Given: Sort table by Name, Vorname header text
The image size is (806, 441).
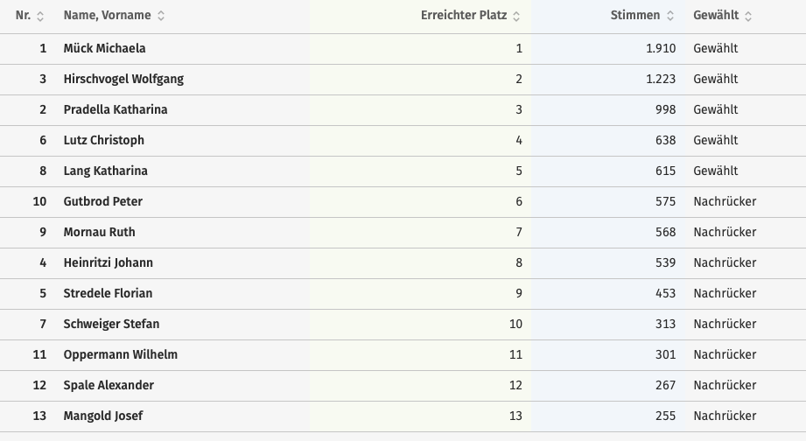Looking at the screenshot, I should 107,16.
